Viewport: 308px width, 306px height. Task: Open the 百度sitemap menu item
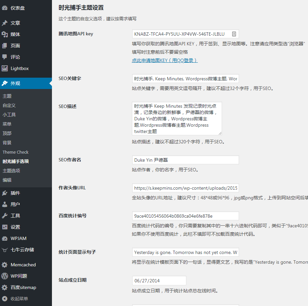coord(23,287)
